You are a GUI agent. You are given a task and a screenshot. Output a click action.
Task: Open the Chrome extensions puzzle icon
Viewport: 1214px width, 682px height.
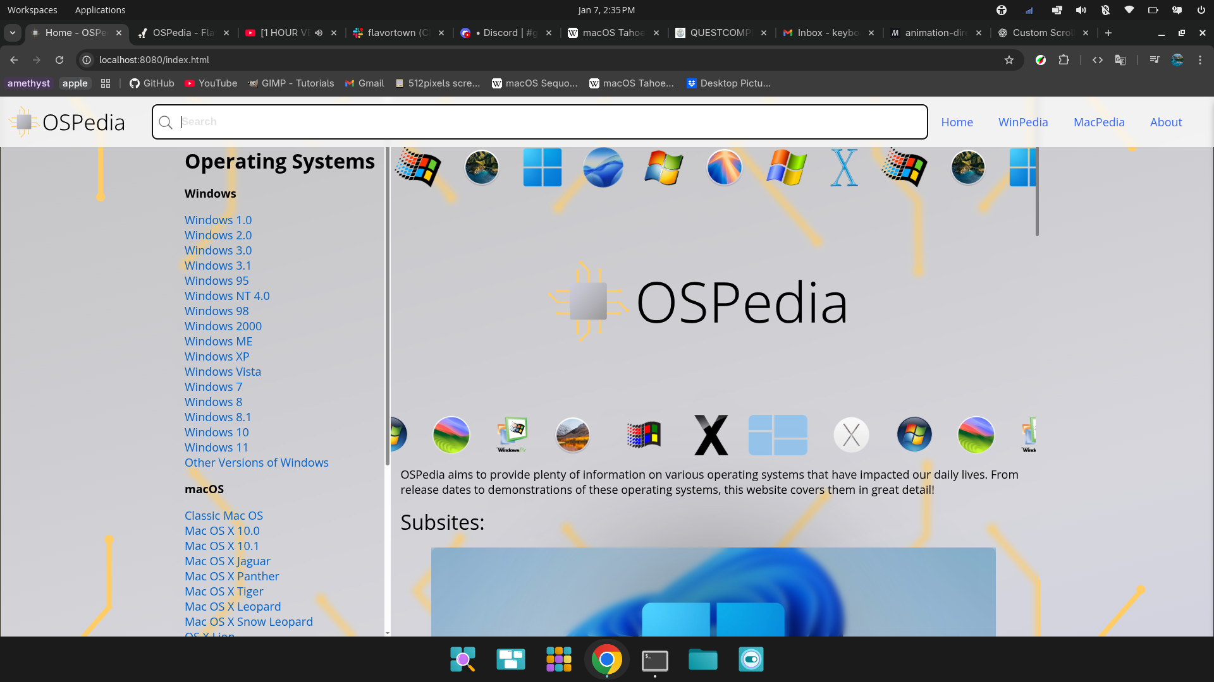point(1064,60)
